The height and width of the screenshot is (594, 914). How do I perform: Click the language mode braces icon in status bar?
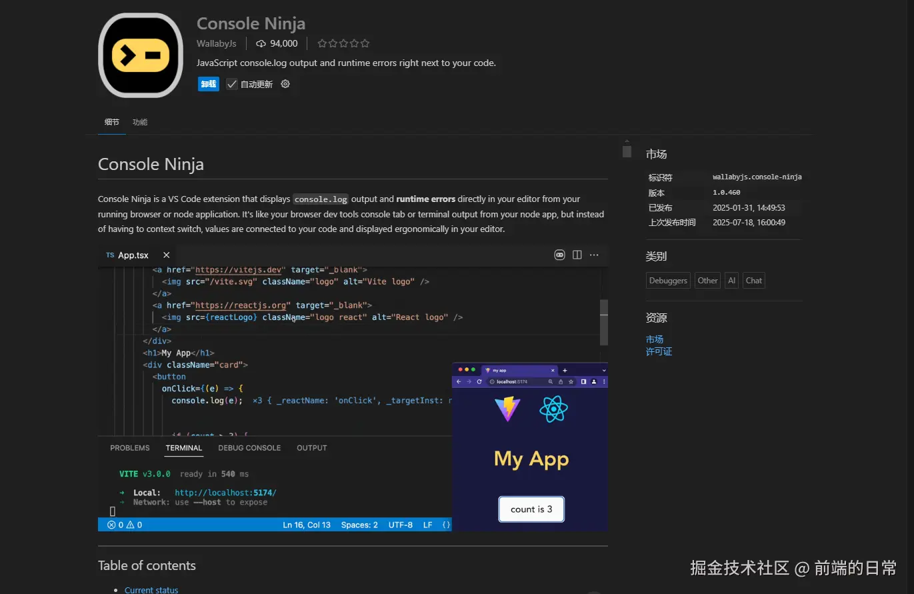click(447, 525)
